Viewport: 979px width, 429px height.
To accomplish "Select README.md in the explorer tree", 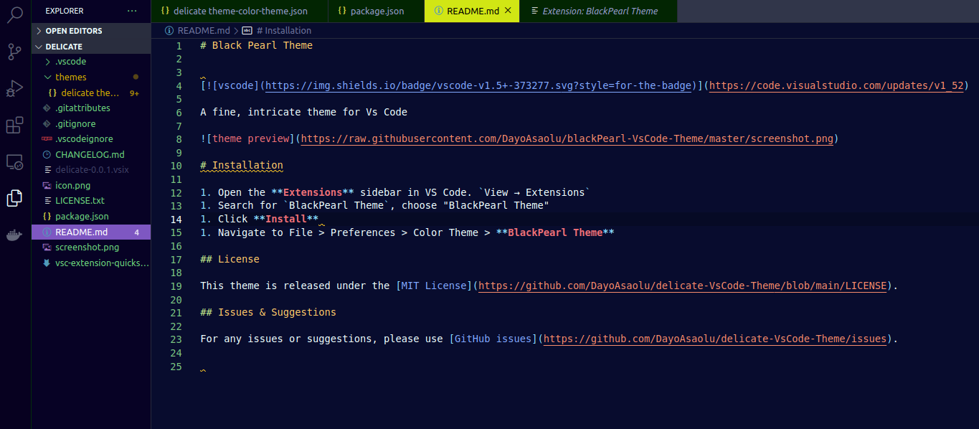I will coord(91,232).
